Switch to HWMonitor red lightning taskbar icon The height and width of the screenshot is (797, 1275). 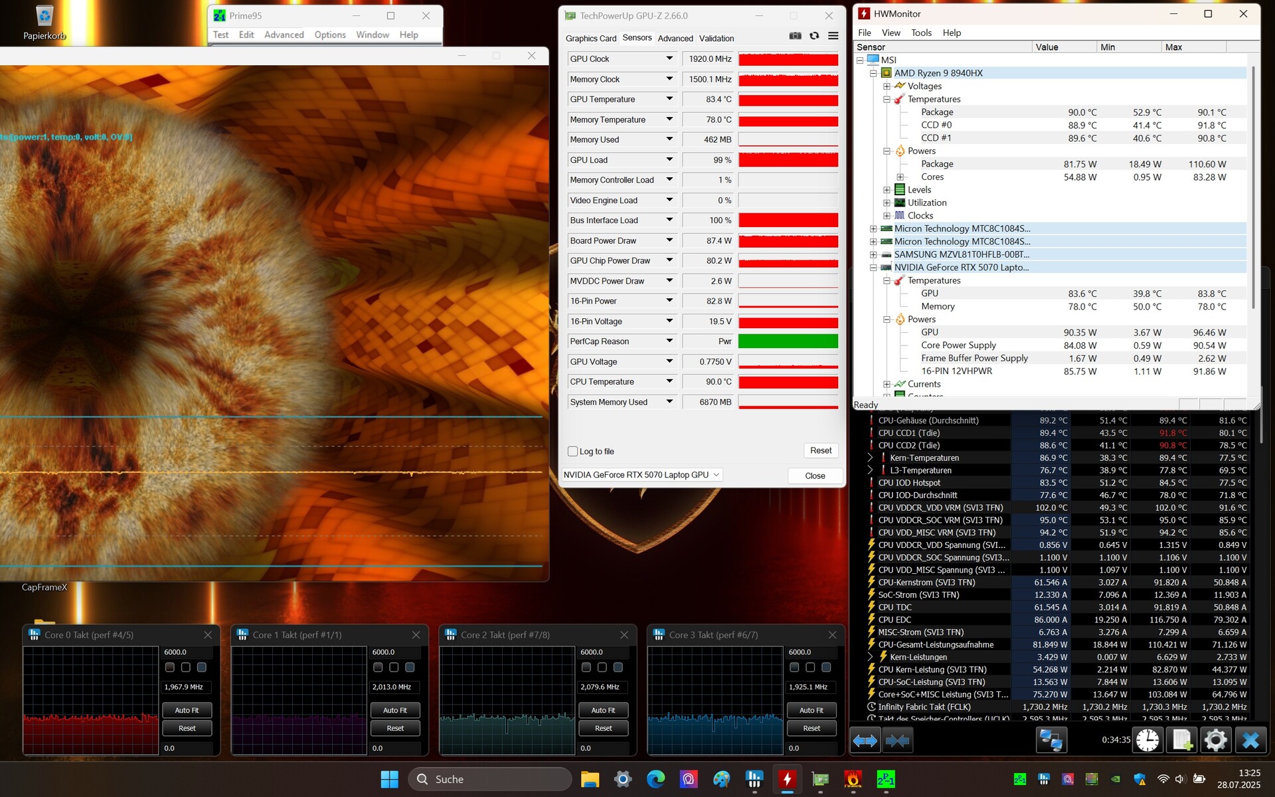787,779
